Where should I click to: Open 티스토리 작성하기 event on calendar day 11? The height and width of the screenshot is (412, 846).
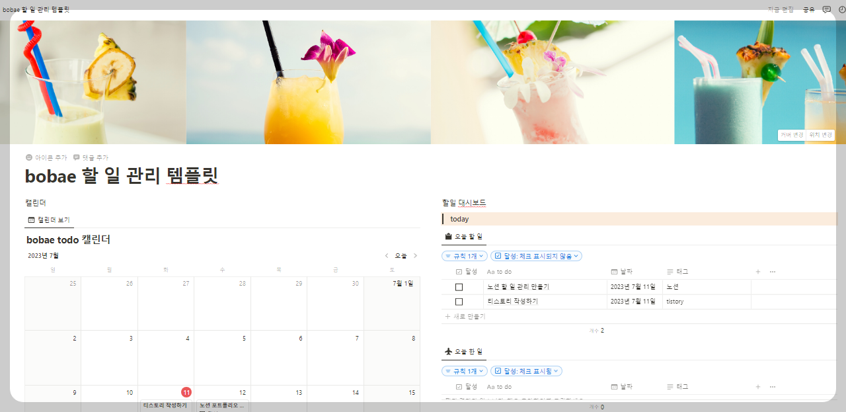(x=166, y=405)
